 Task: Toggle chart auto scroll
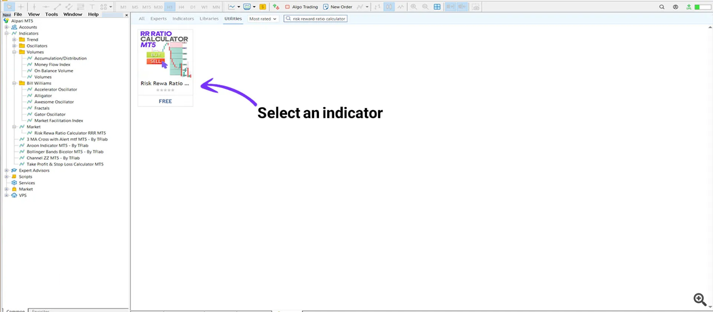450,7
